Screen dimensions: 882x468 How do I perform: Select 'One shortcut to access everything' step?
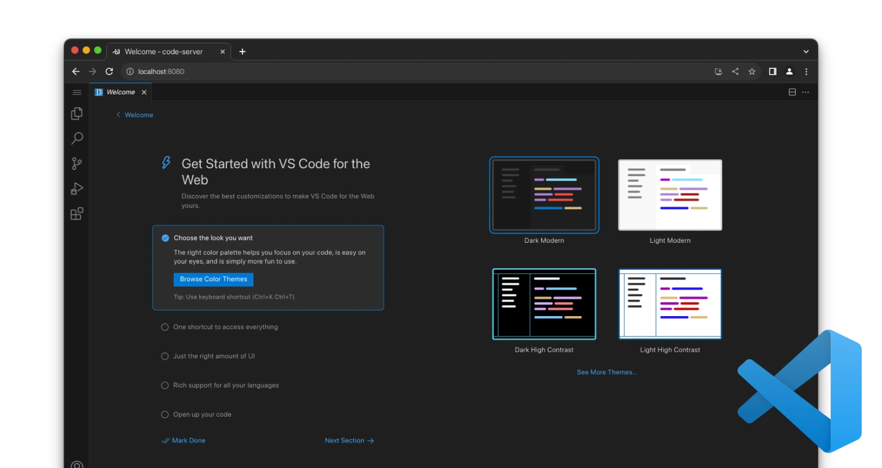pos(220,327)
